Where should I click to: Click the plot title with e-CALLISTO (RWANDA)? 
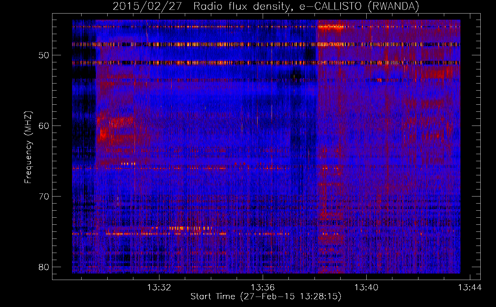coord(266,6)
